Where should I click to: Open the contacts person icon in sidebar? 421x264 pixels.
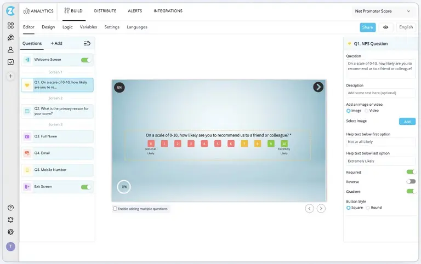(10, 50)
